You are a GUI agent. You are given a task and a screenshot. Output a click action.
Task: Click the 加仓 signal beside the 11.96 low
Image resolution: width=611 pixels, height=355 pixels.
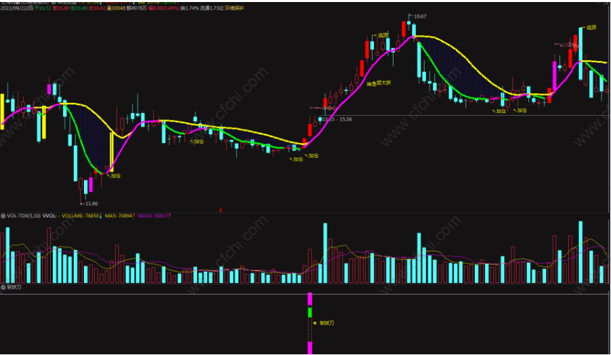tap(116, 175)
